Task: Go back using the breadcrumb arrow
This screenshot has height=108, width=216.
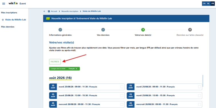Action: (44, 11)
